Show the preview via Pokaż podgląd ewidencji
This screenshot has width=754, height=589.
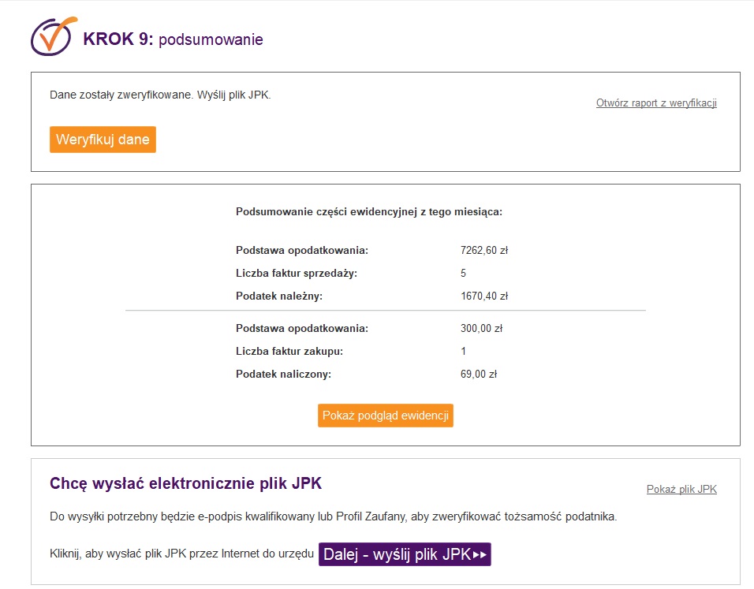(x=386, y=416)
